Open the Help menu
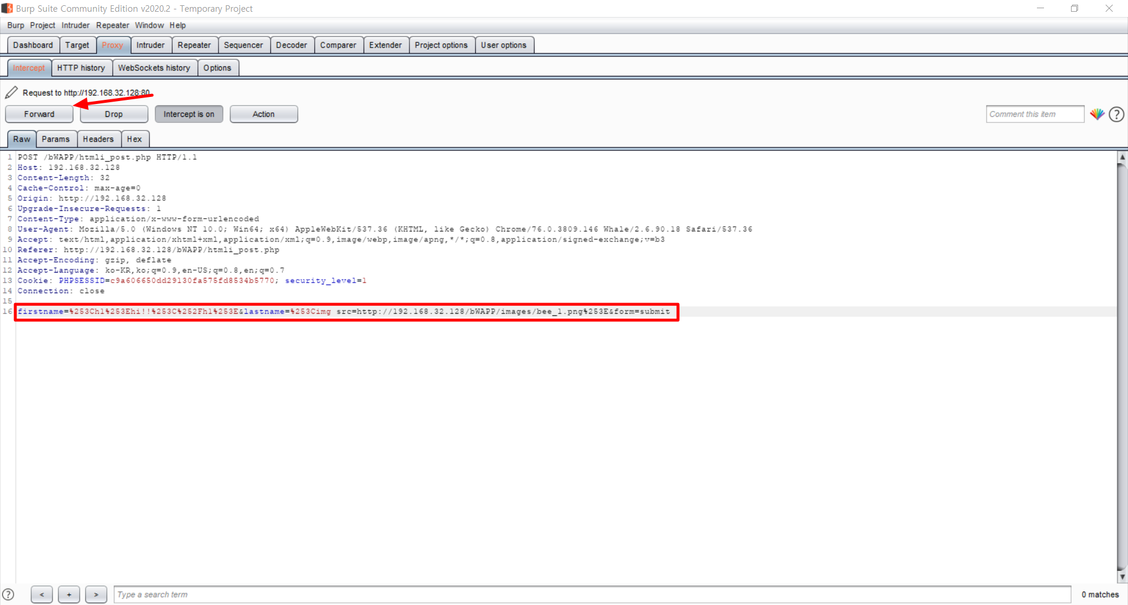The height and width of the screenshot is (605, 1128). 178,25
